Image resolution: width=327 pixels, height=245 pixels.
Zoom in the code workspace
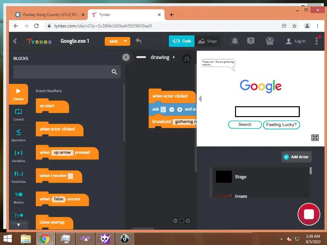pyautogui.click(x=188, y=221)
